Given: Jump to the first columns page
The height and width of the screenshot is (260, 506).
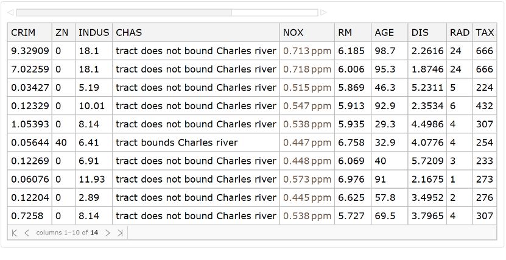Looking at the screenshot, I should [15, 233].
